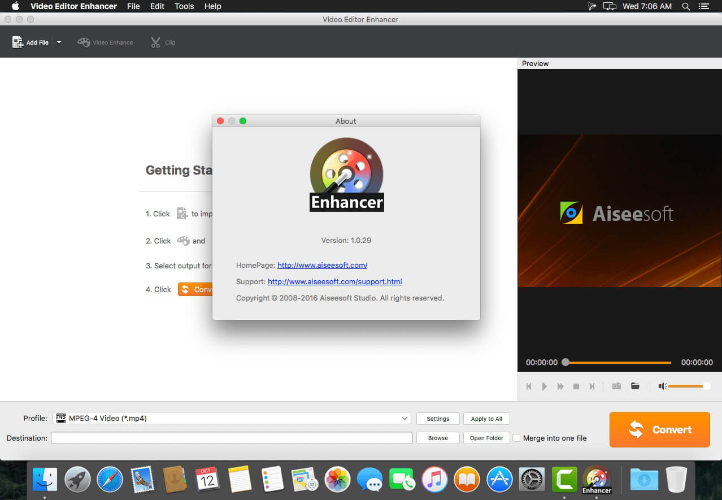
Task: Click the Apply to All button
Action: [x=486, y=419]
